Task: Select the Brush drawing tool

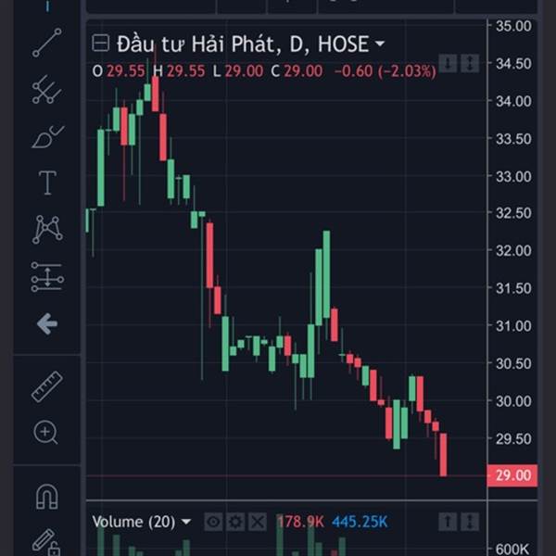Action: tap(47, 136)
